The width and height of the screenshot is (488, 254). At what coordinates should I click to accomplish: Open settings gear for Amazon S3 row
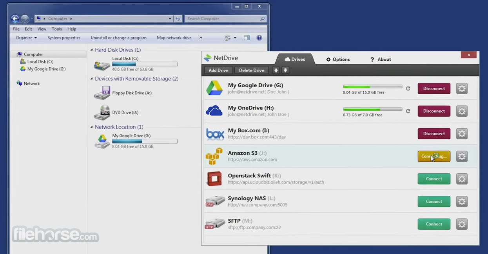pos(462,157)
